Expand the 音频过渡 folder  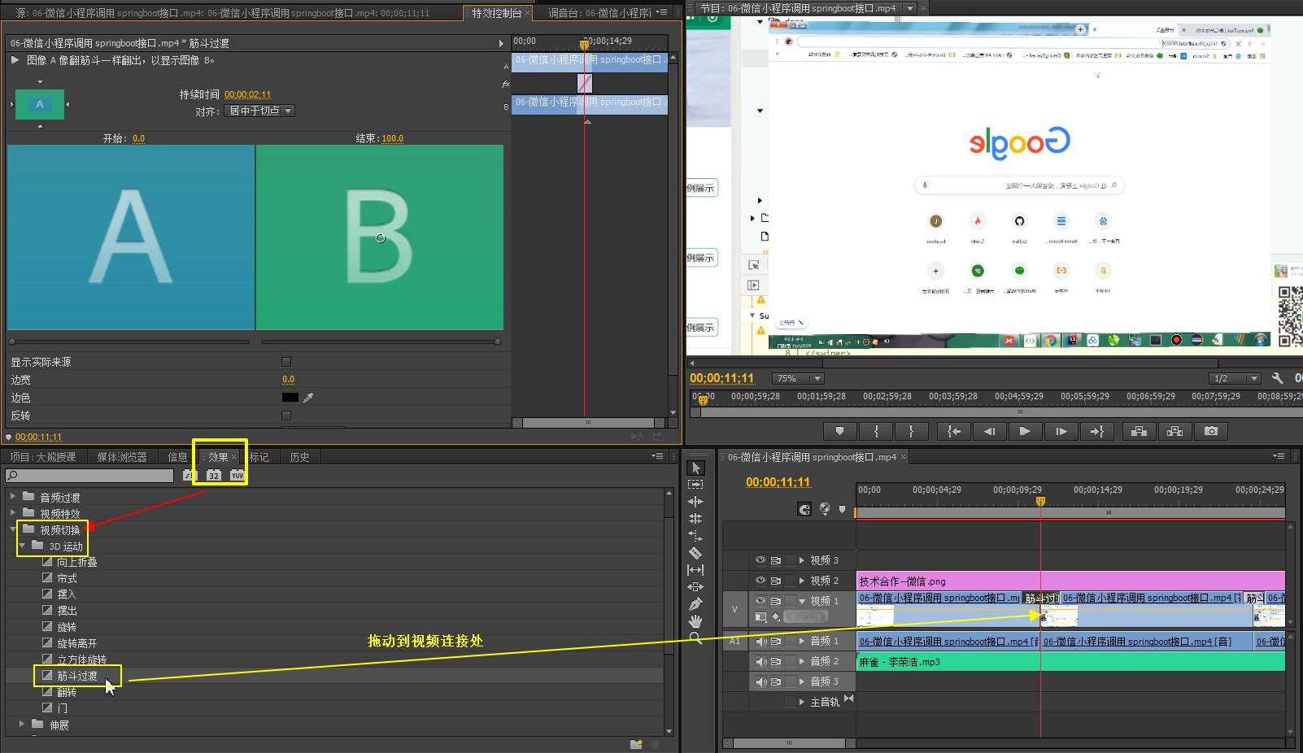tap(12, 496)
